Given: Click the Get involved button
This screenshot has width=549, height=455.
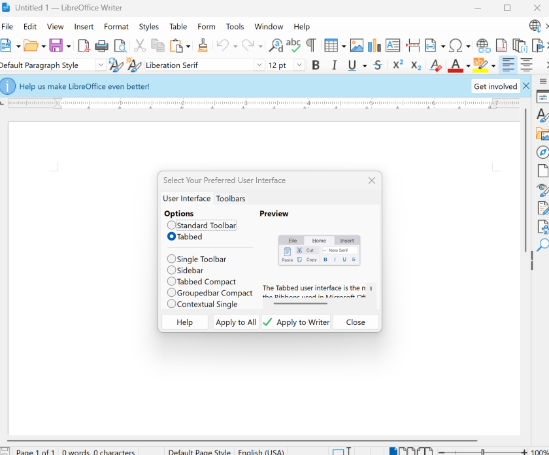Looking at the screenshot, I should click(x=495, y=86).
